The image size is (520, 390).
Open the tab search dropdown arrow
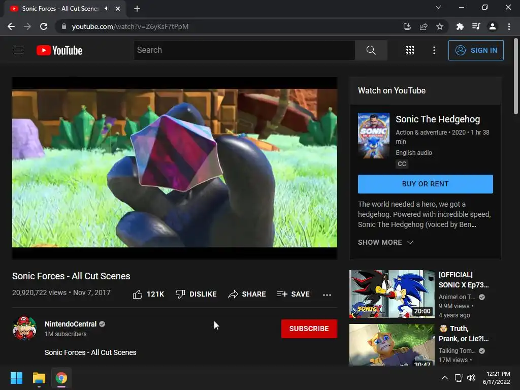point(438,7)
